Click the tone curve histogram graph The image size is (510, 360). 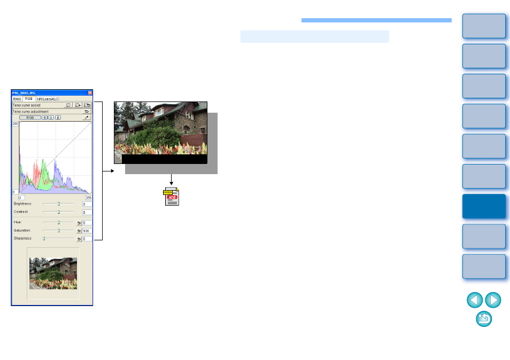coord(55,158)
